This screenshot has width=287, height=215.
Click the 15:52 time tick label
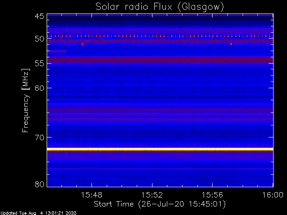[152, 195]
